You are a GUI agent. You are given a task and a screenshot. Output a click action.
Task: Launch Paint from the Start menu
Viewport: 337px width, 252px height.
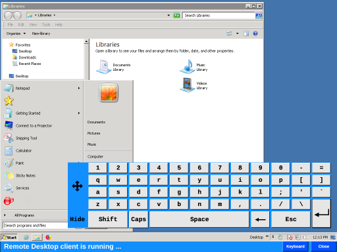(x=20, y=163)
